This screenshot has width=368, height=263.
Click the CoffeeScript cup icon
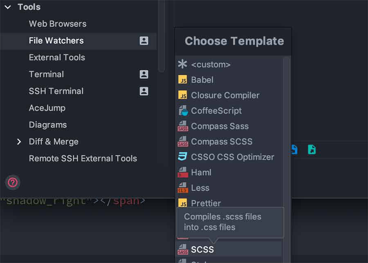183,111
